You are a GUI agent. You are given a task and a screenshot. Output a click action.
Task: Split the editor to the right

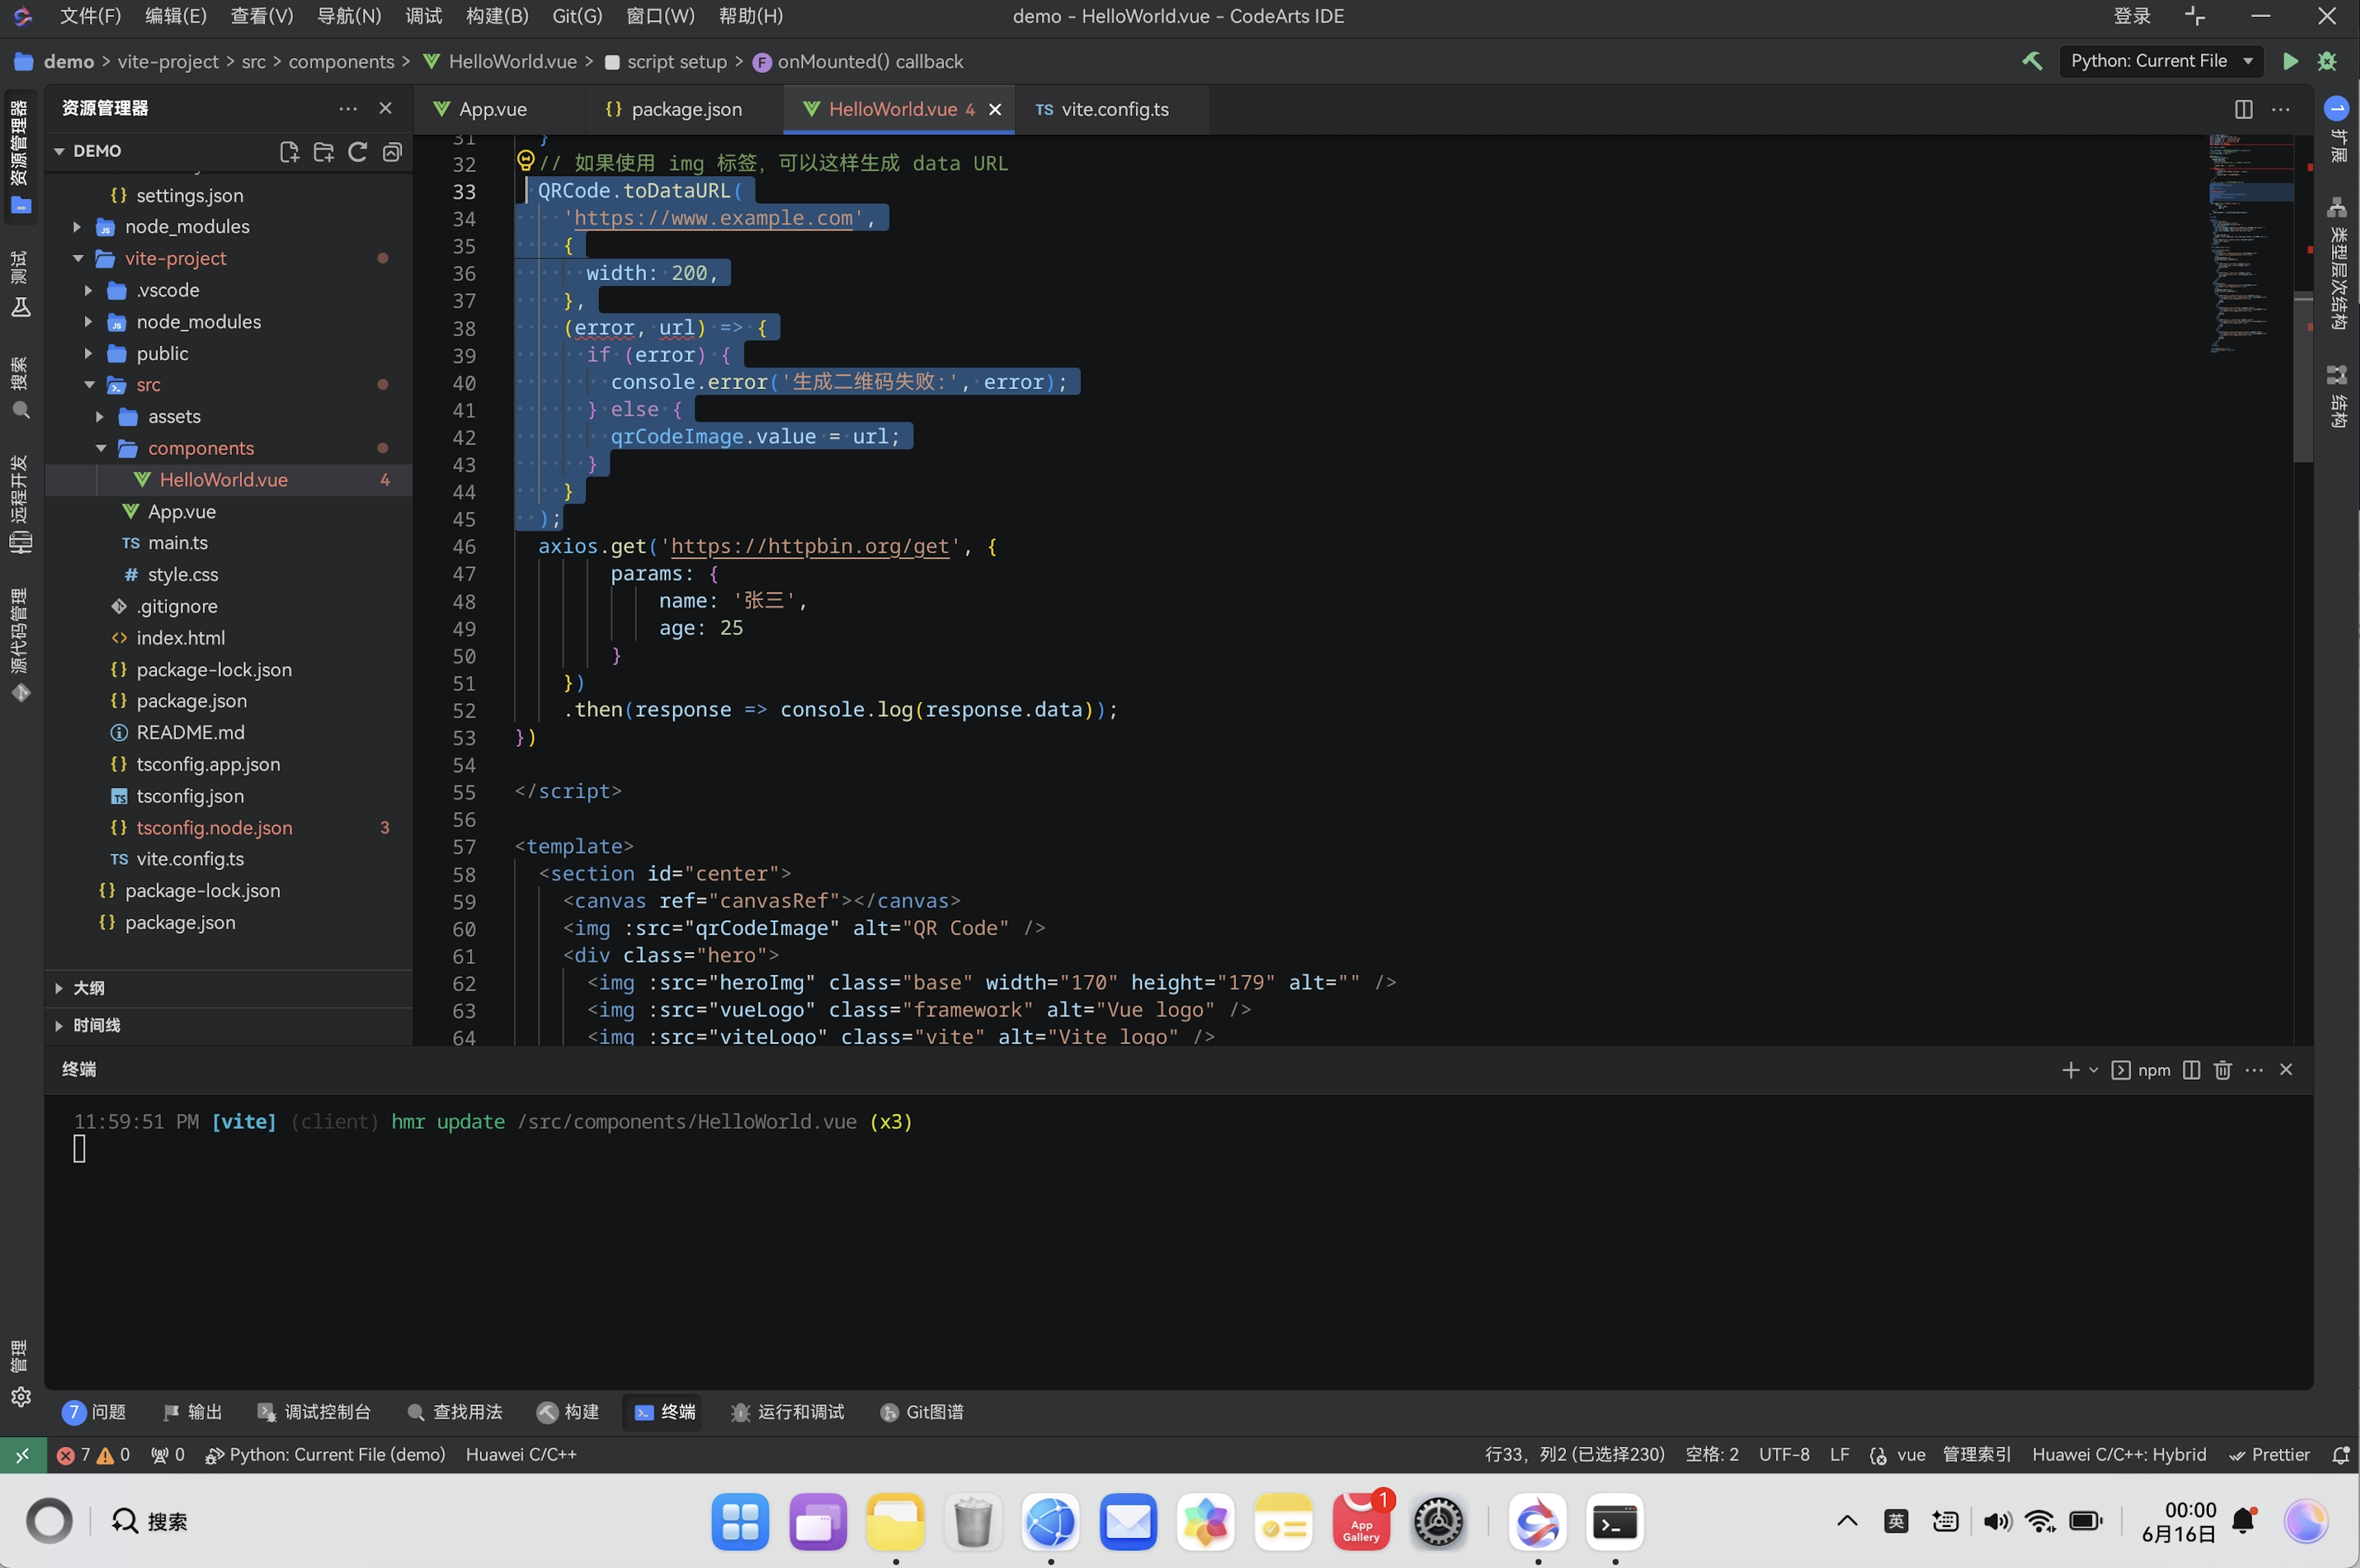tap(2243, 109)
